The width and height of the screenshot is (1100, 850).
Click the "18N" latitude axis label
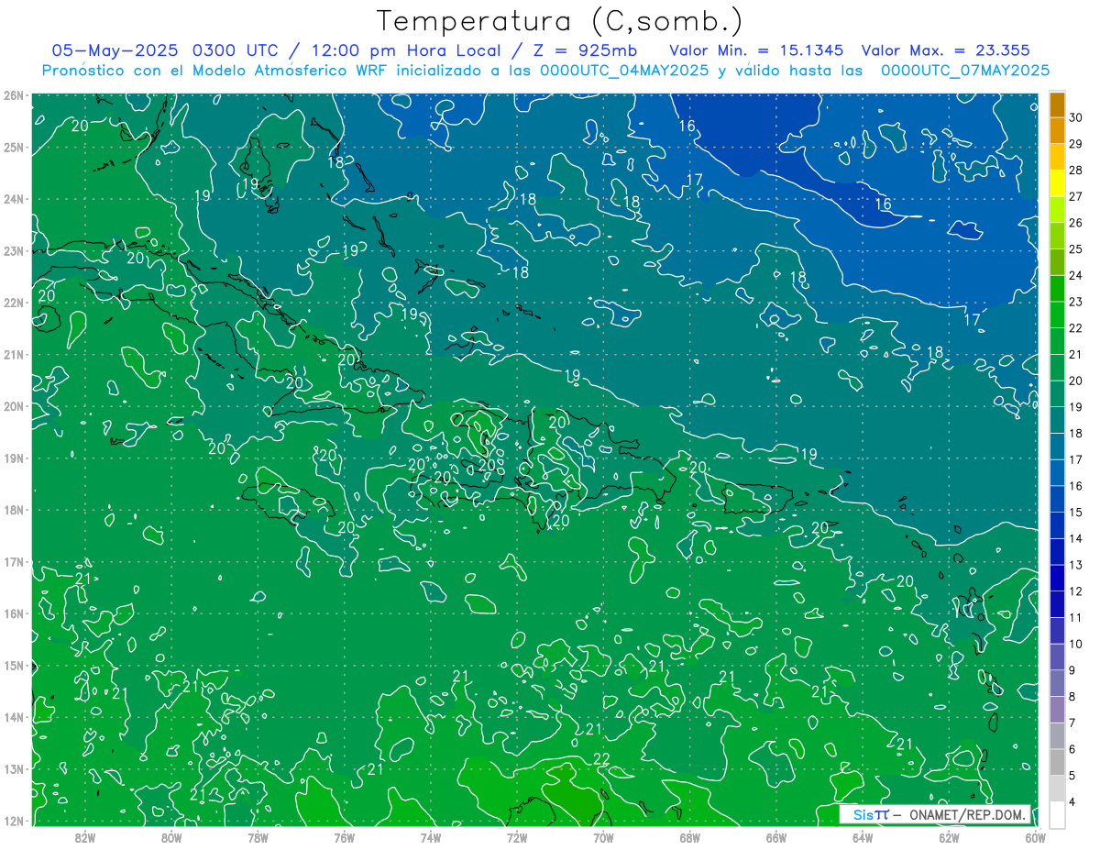pyautogui.click(x=14, y=510)
